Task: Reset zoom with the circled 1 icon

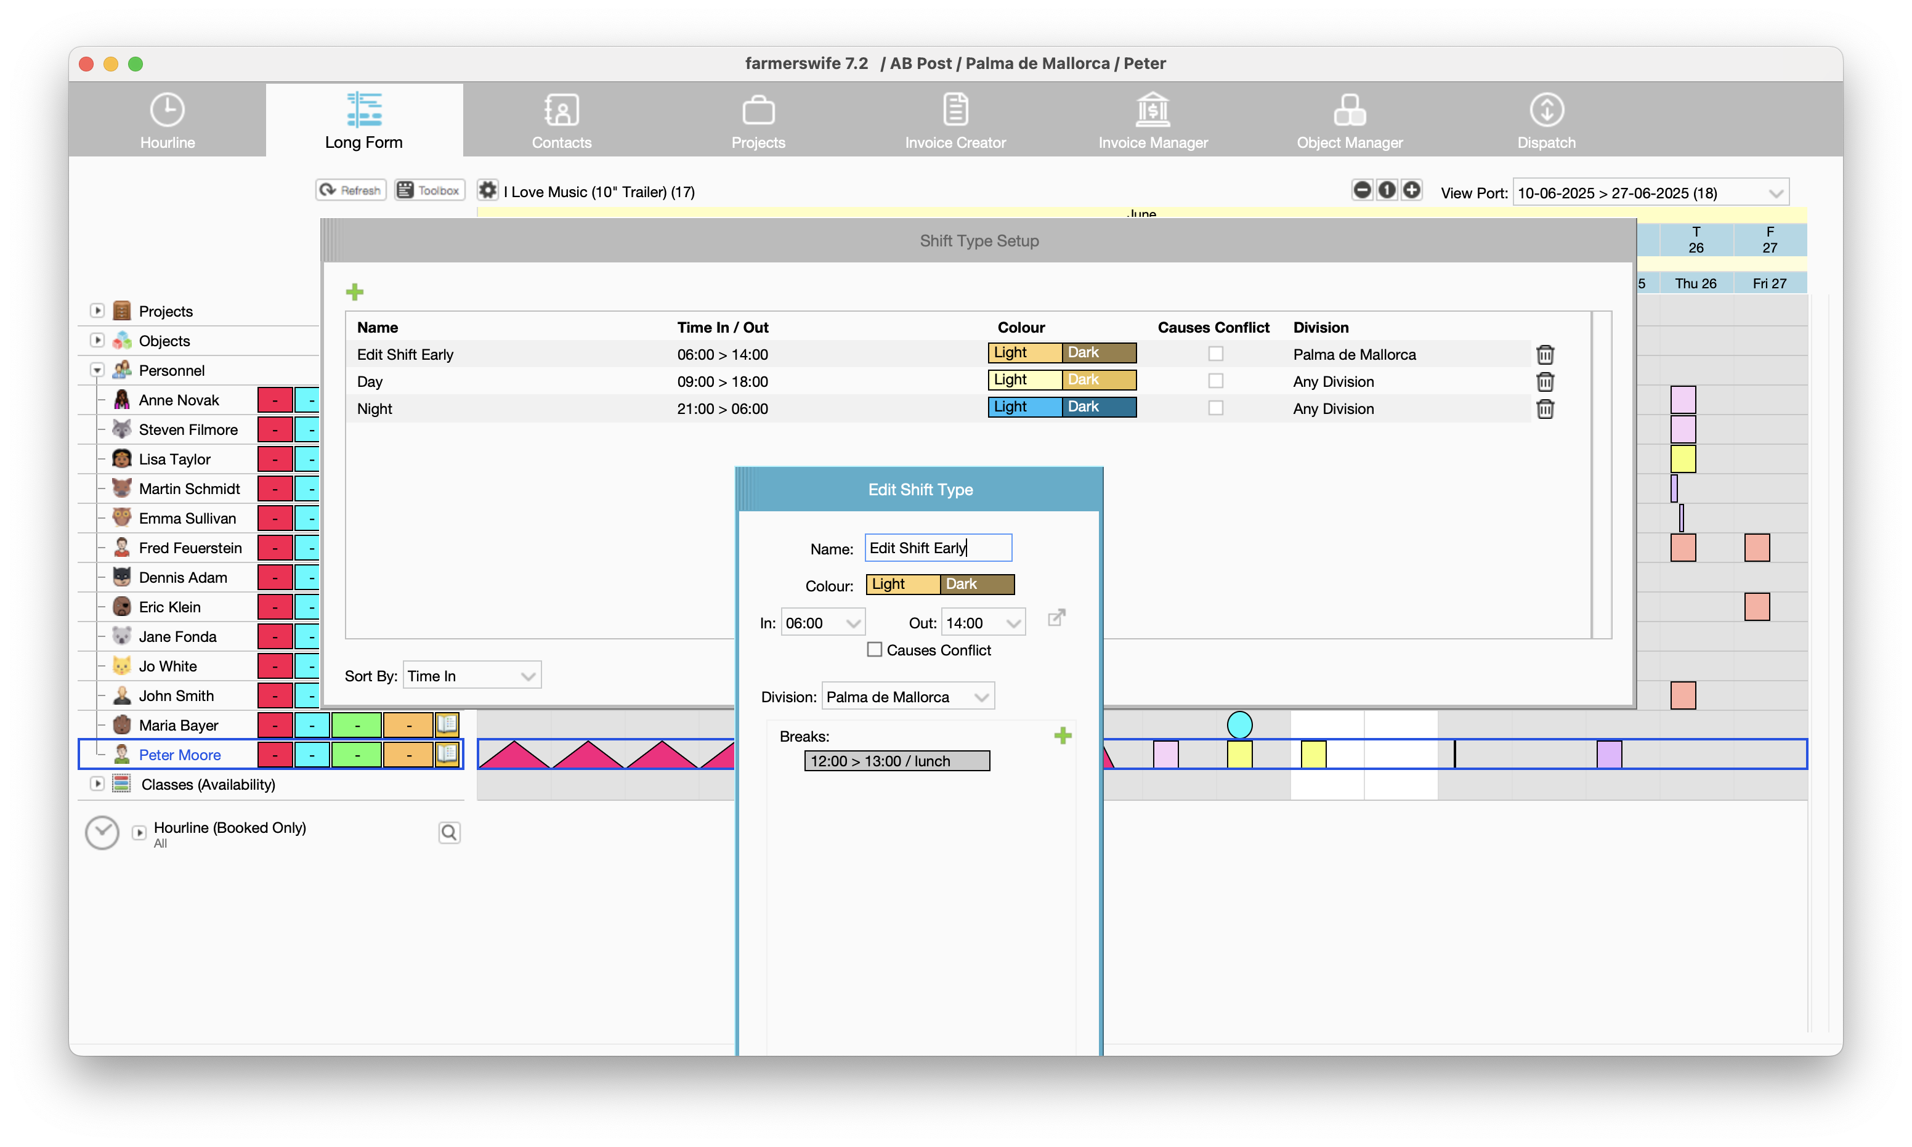Action: click(x=1387, y=190)
